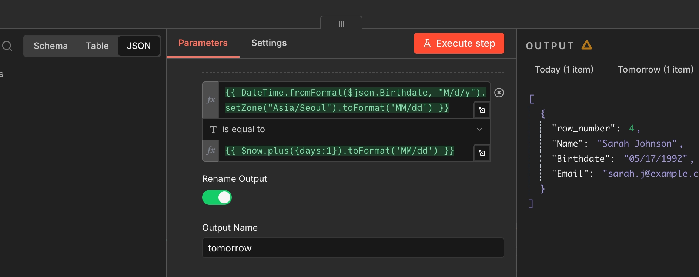The height and width of the screenshot is (277, 699).
Task: Click the "Email" key in JSON output
Action: pos(570,174)
